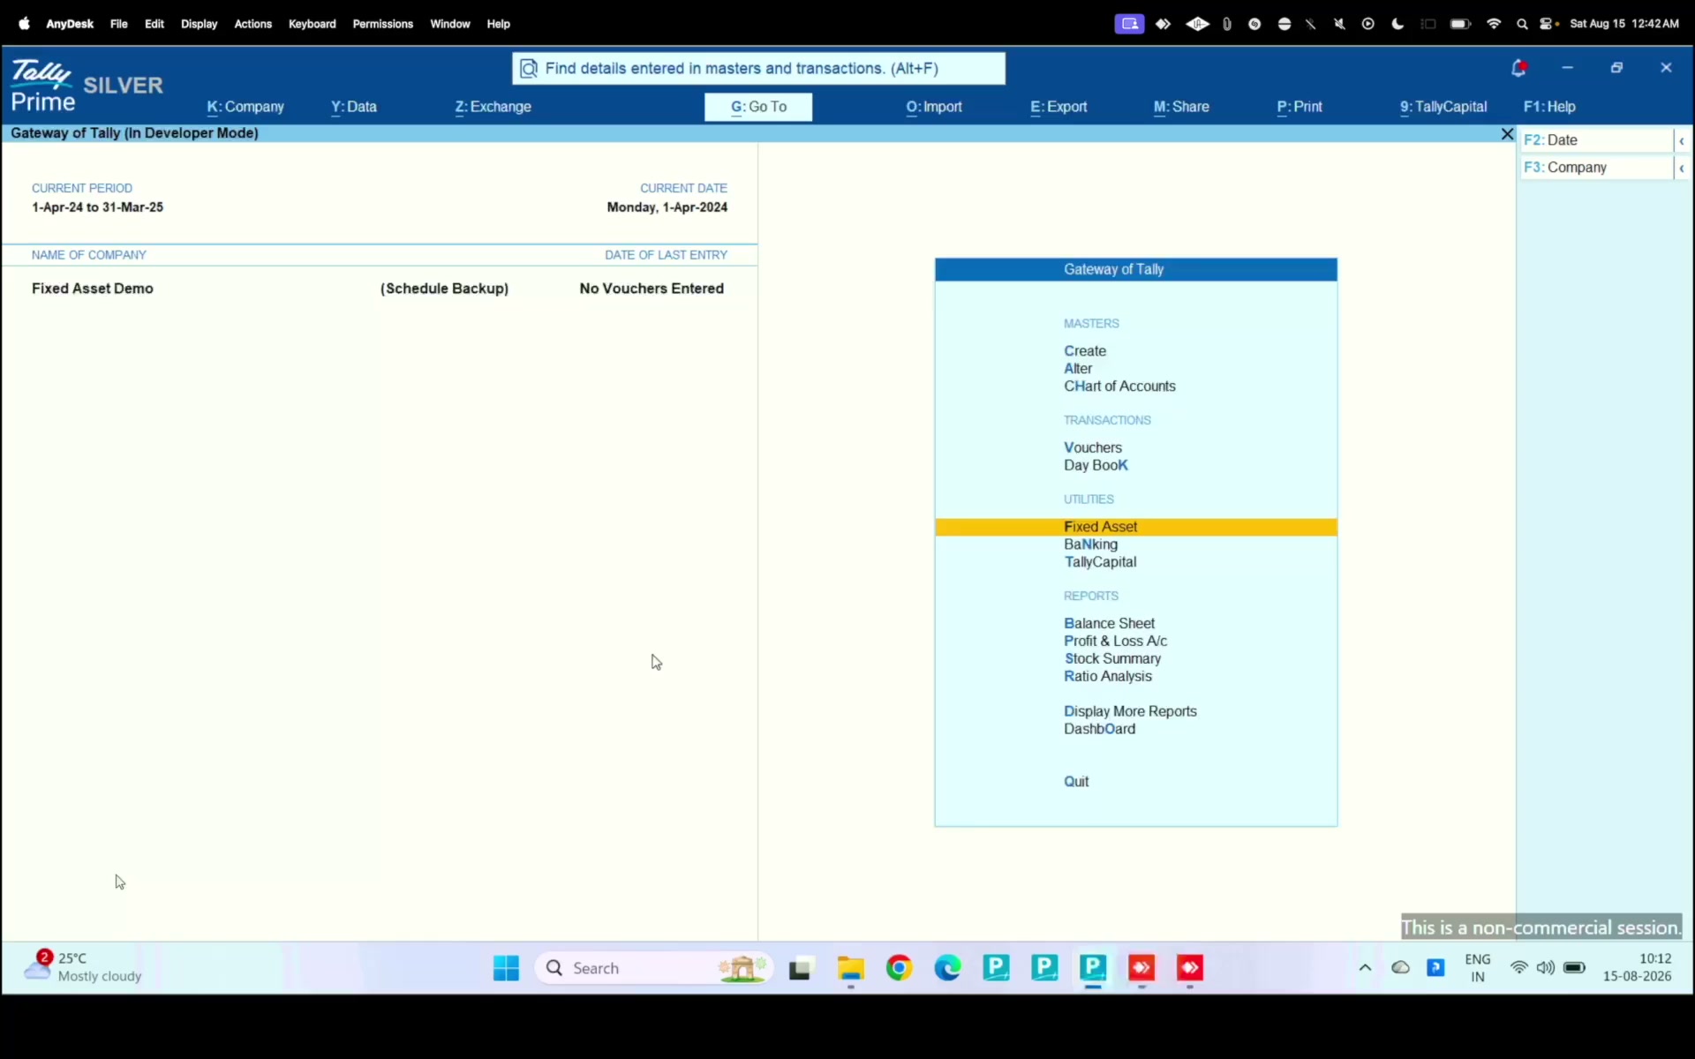Launch File Explorer from the taskbar
This screenshot has width=1695, height=1059.
click(x=851, y=968)
